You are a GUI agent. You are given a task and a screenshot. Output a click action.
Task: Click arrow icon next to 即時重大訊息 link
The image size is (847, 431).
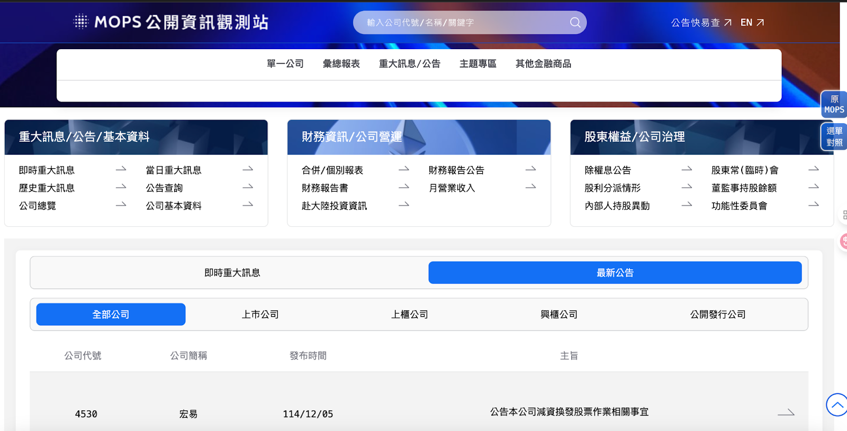click(x=121, y=169)
